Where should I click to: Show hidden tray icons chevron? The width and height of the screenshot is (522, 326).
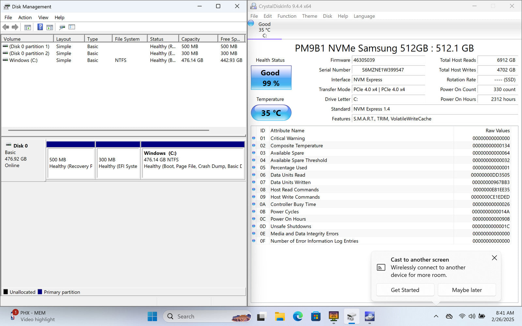[436, 316]
